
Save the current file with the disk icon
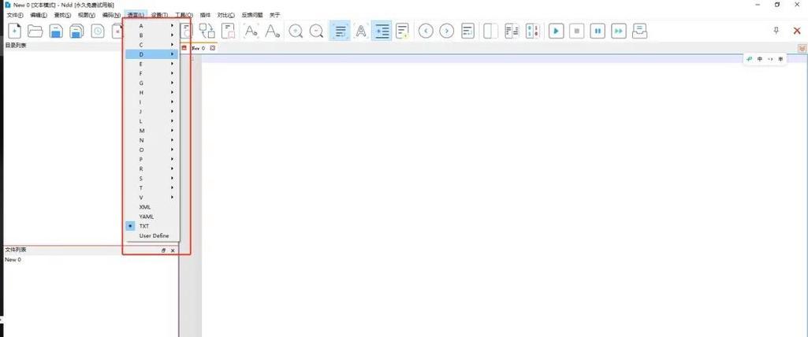(x=56, y=31)
